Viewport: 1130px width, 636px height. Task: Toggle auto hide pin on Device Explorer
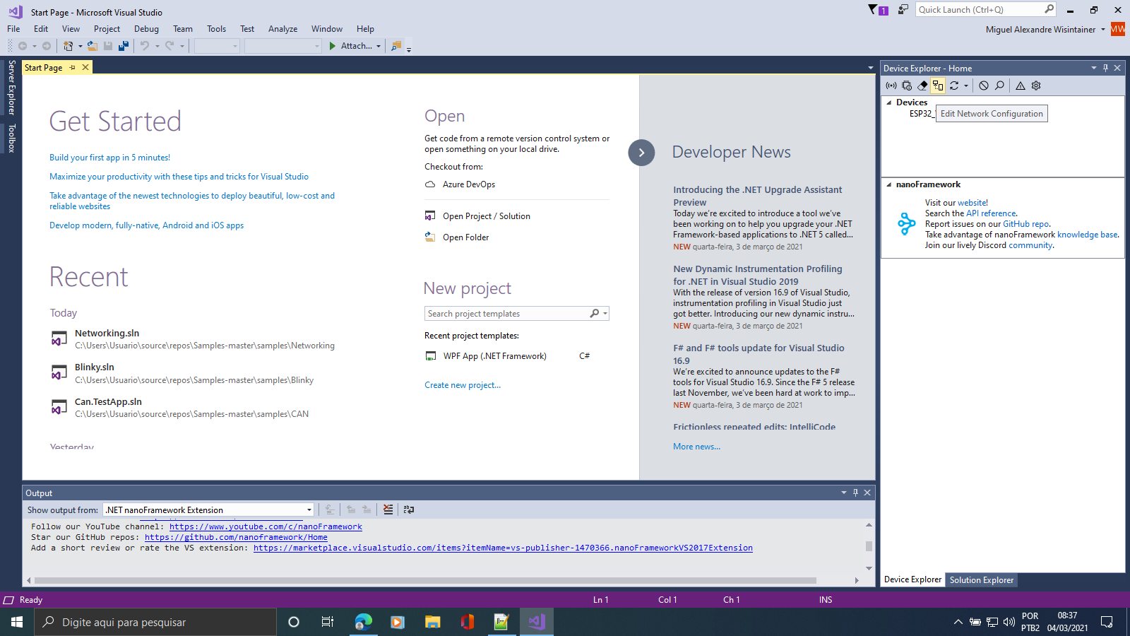click(1105, 68)
